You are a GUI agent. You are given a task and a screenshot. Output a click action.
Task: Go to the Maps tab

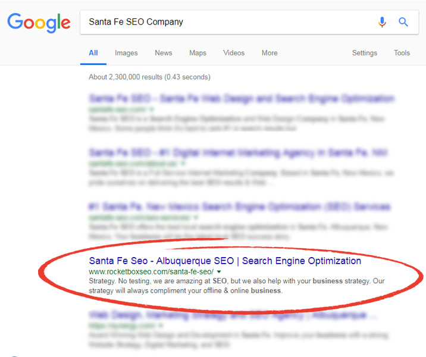[x=198, y=53]
